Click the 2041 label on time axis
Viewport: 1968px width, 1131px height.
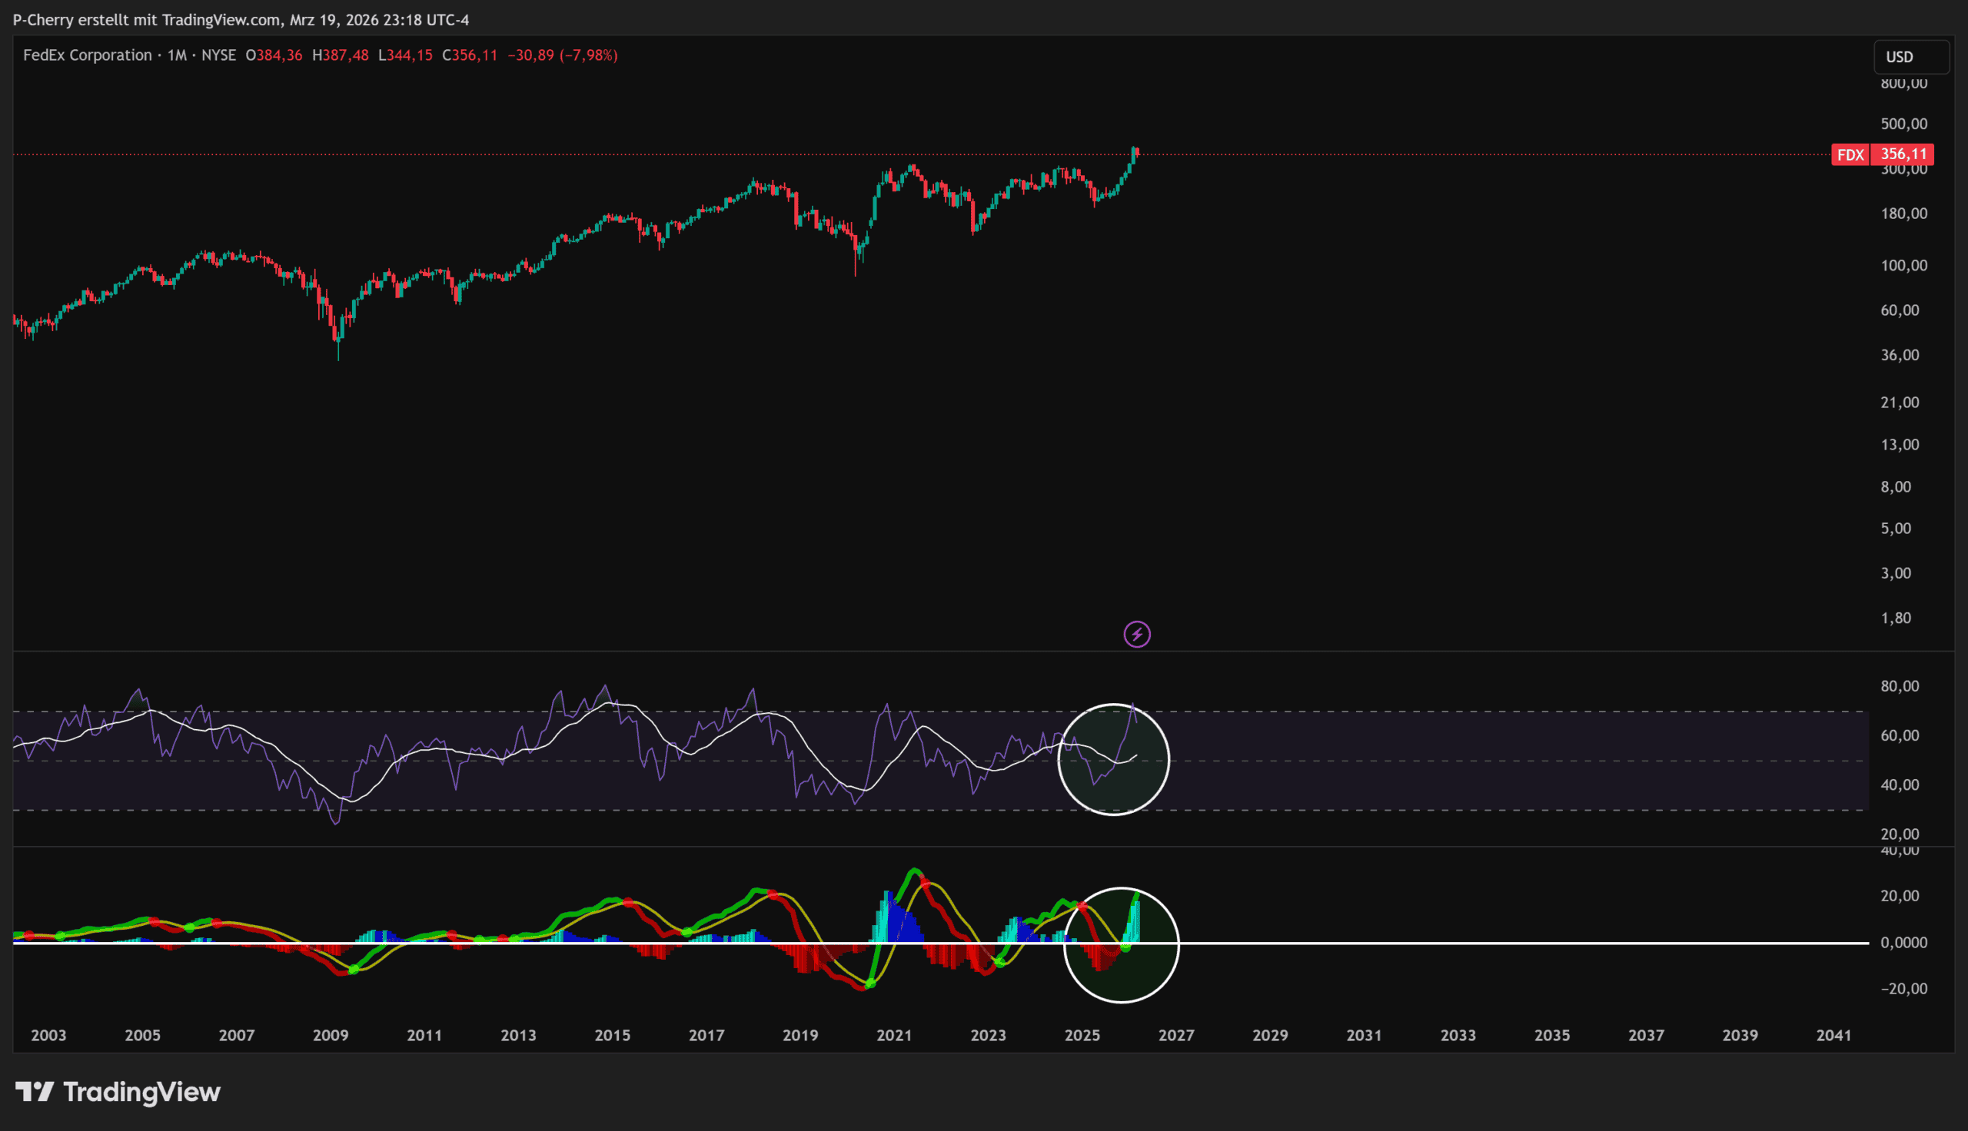click(x=1833, y=1036)
